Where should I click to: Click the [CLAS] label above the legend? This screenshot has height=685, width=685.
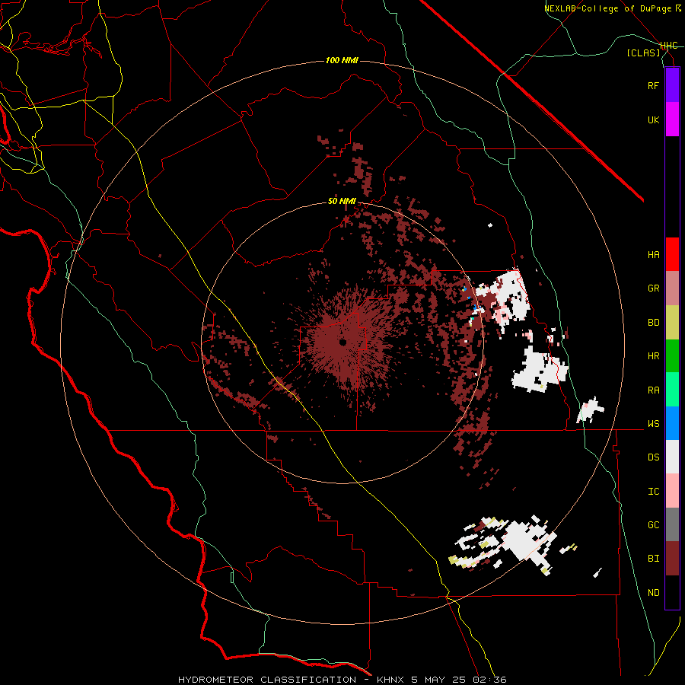[x=643, y=53]
